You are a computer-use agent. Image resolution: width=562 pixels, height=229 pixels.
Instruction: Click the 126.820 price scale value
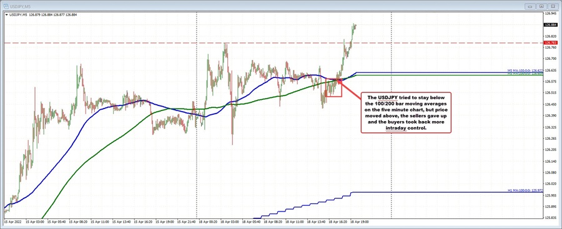click(x=550, y=36)
